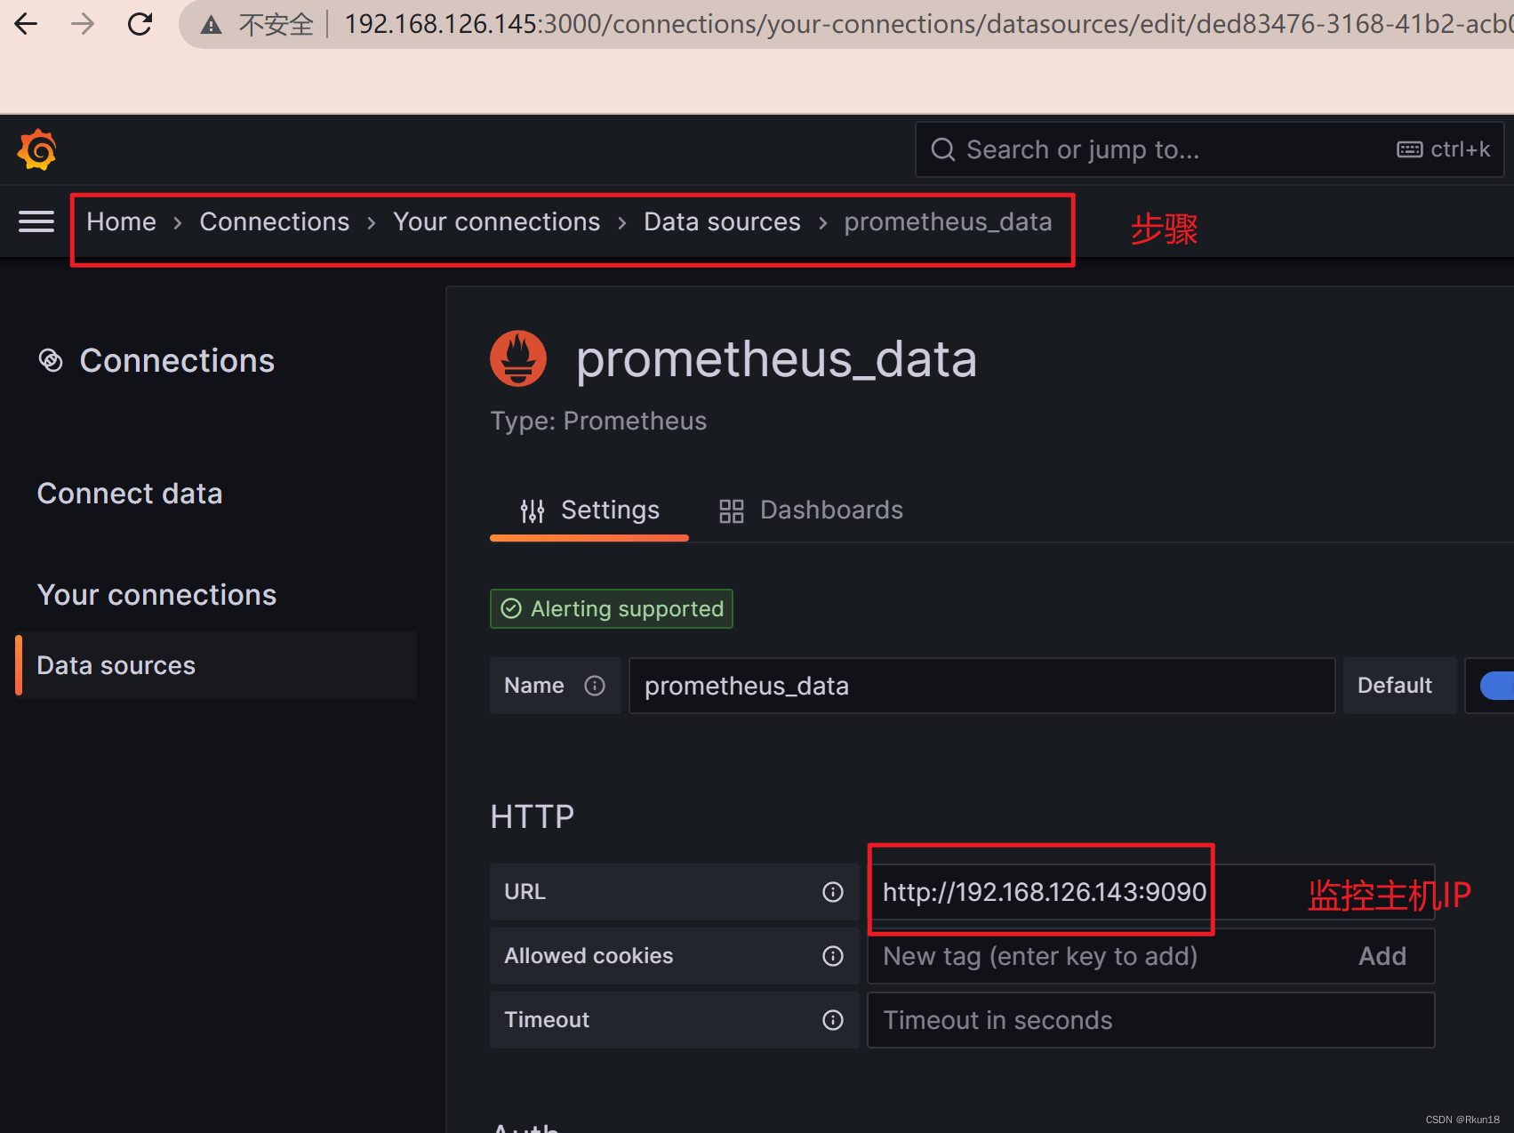Image resolution: width=1514 pixels, height=1133 pixels.
Task: Click the info icon in Allowed cookies row
Action: tap(833, 956)
